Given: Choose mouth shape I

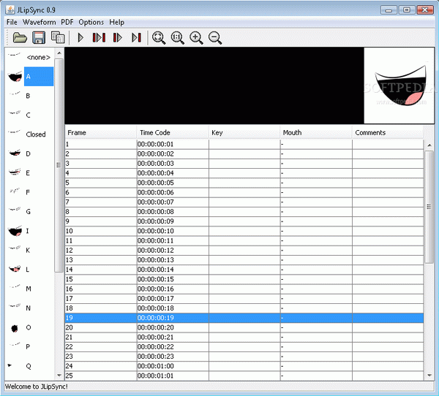Looking at the screenshot, I should (x=30, y=231).
